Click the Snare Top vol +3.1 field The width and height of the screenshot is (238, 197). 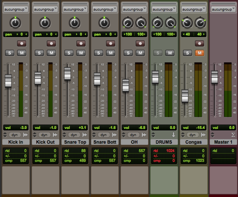click(75, 128)
